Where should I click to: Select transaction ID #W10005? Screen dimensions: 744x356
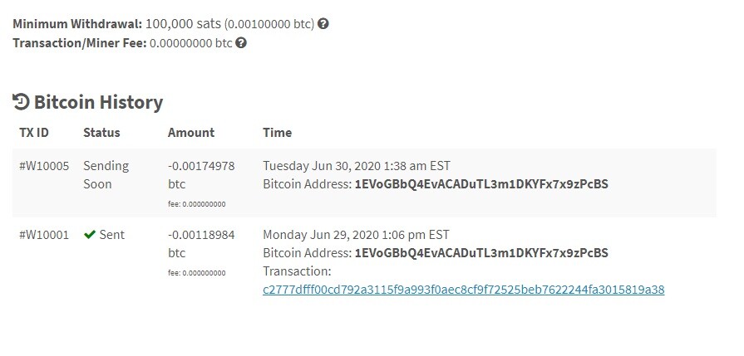tap(44, 166)
